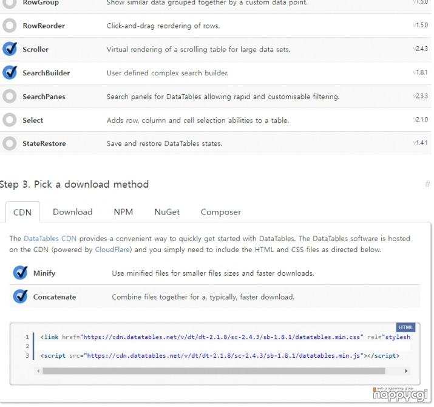Click 'Search panels for DataTables' description
Viewport: 434px width, 407px height.
223,97
